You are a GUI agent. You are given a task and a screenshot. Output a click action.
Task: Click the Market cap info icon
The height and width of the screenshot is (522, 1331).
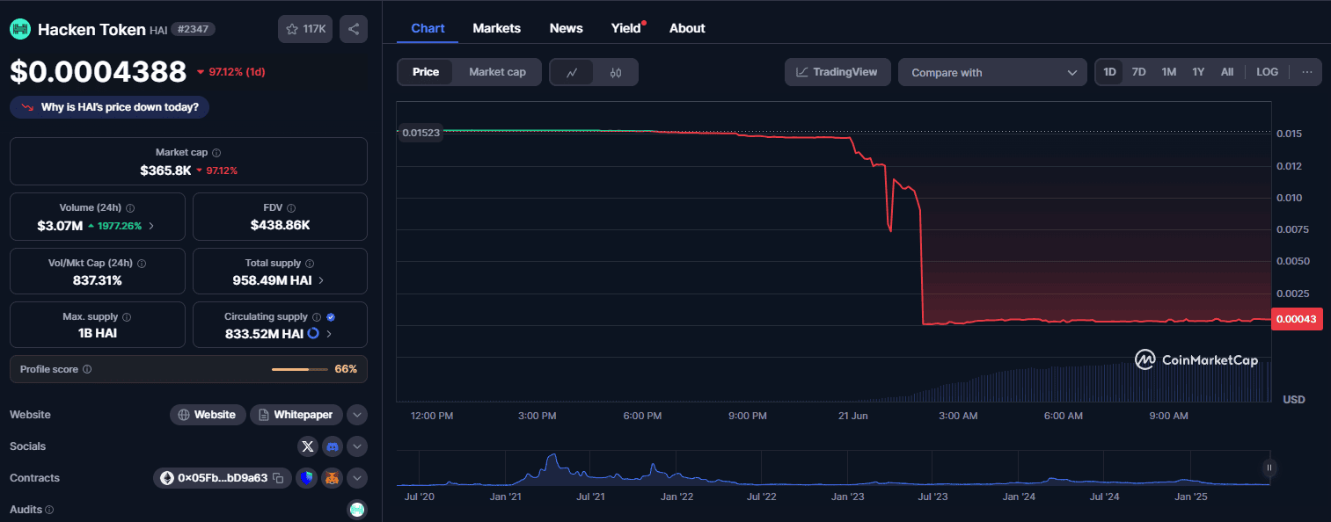click(x=216, y=153)
